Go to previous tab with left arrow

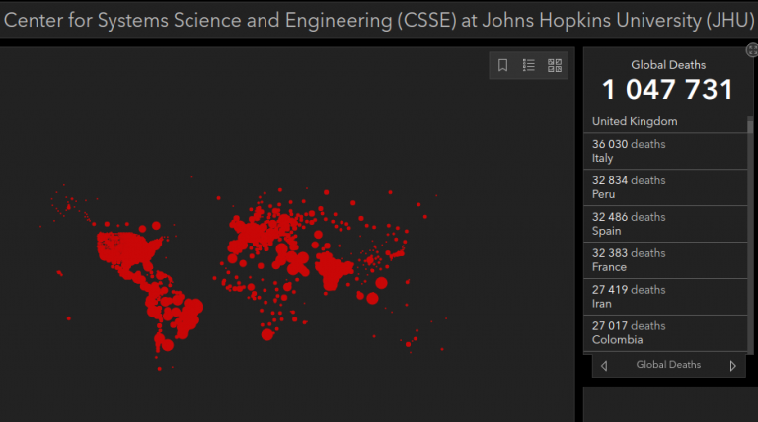tap(604, 365)
